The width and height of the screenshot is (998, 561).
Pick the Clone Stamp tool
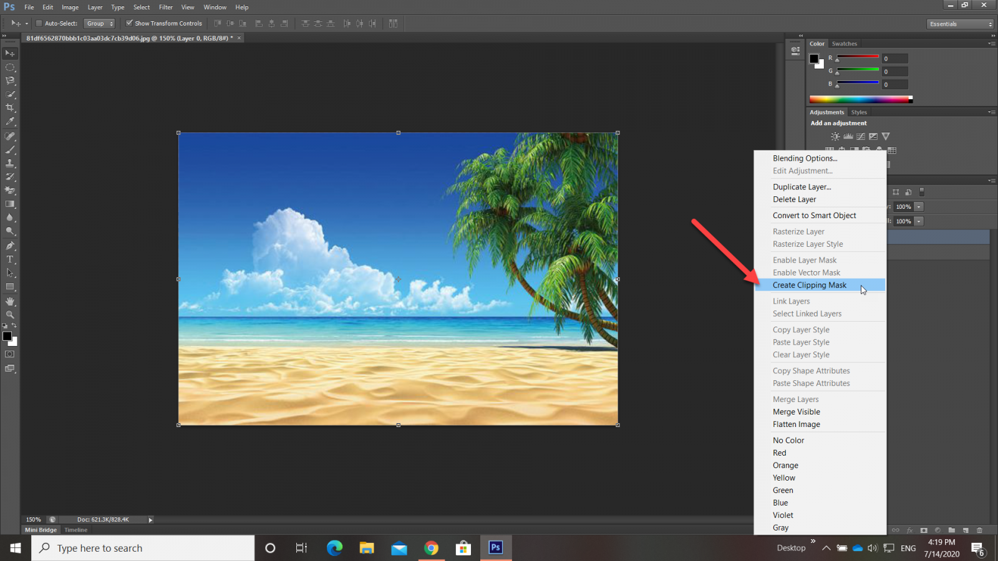tap(10, 163)
